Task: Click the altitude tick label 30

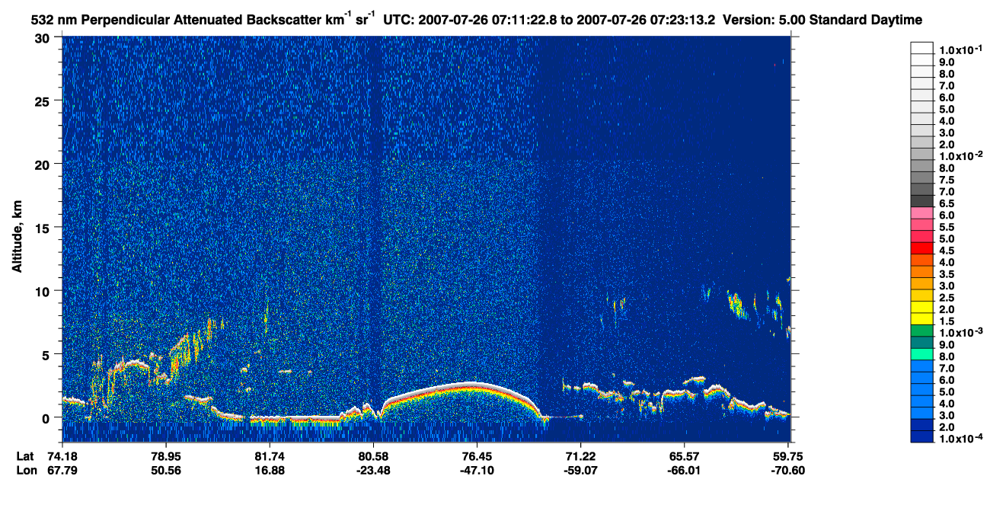Action: 43,38
